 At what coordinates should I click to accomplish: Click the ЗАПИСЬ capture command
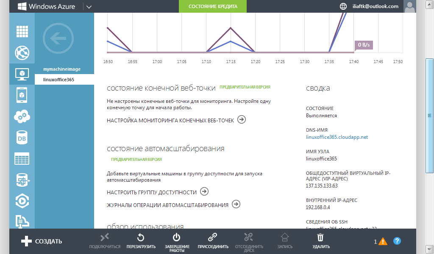pyautogui.click(x=285, y=241)
